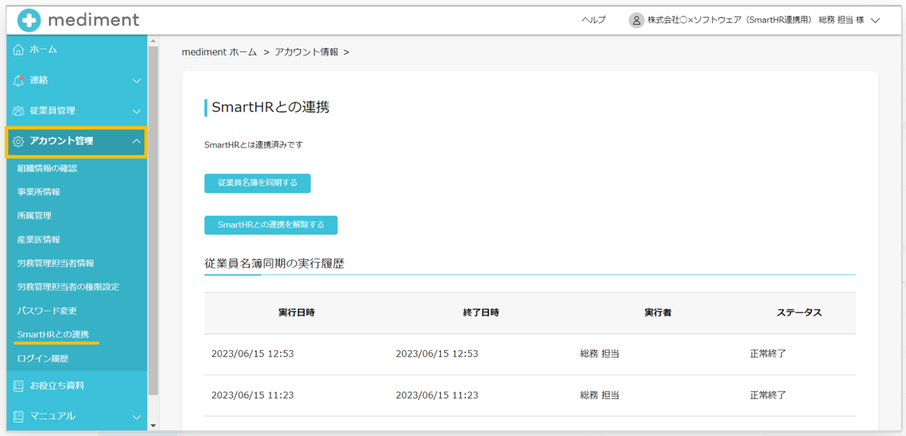Viewport: 906px width, 436px height.
Task: Go to 所属管理
Action: (x=34, y=216)
